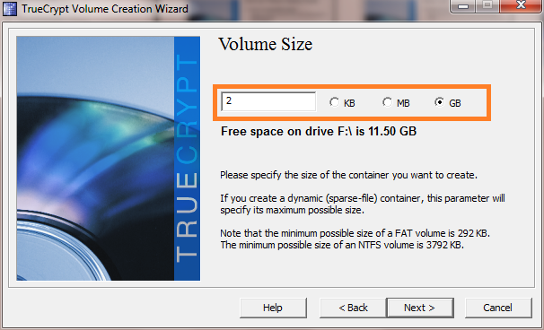Click the KB label text
The height and width of the screenshot is (330, 544).
point(349,103)
